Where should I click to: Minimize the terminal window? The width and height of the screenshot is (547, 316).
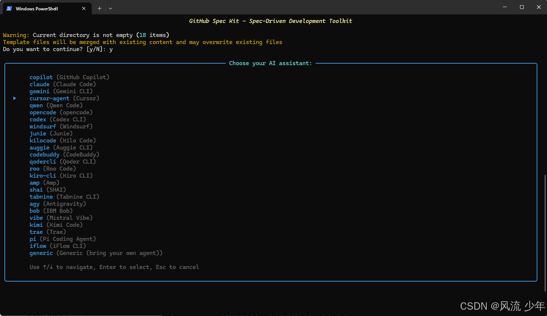point(505,7)
